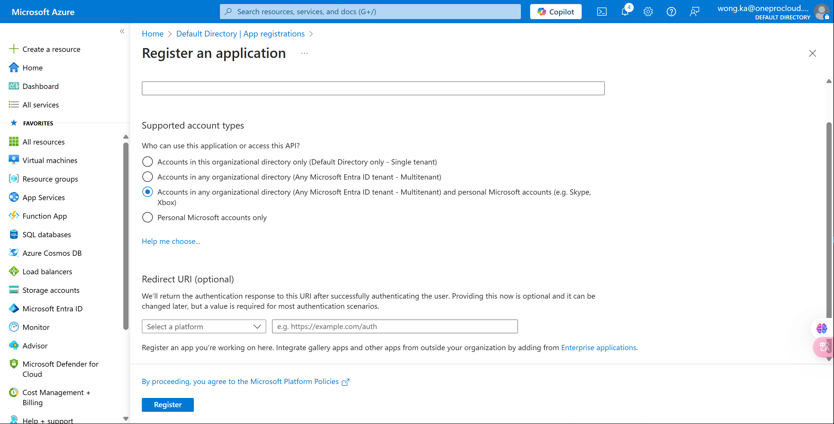
Task: Click the brain extension floating icon
Action: pos(821,328)
